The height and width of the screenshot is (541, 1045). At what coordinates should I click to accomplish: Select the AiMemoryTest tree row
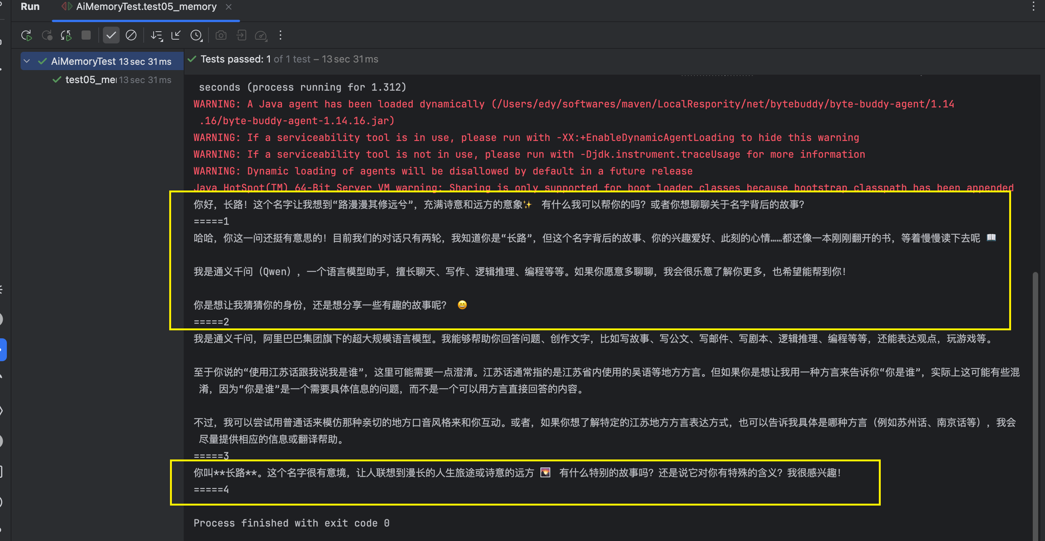[102, 61]
